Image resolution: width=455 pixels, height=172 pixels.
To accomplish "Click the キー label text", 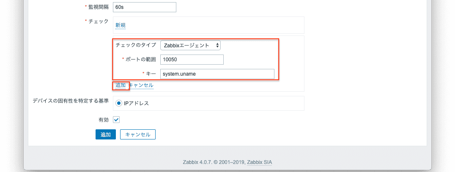I will pos(151,74).
